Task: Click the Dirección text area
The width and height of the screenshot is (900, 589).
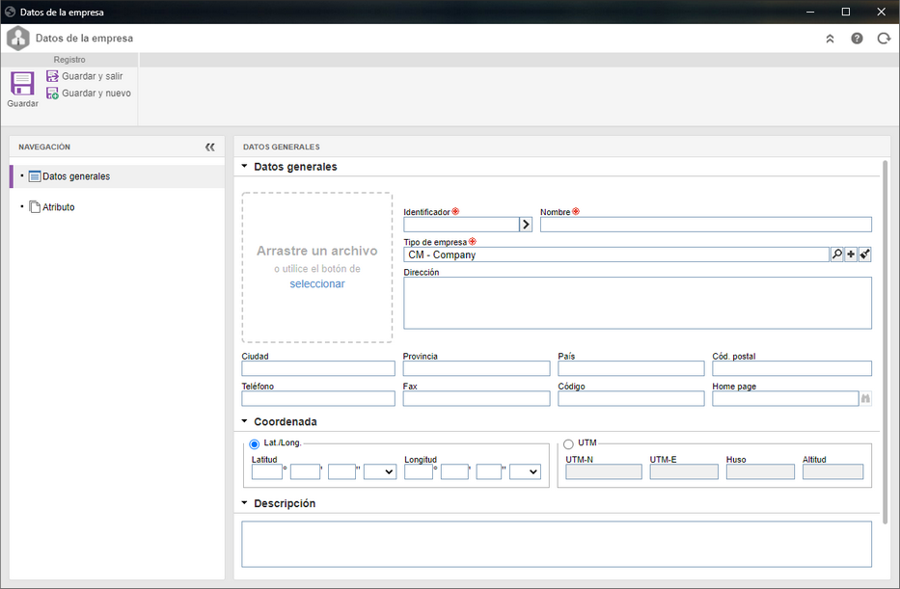Action: coord(637,303)
